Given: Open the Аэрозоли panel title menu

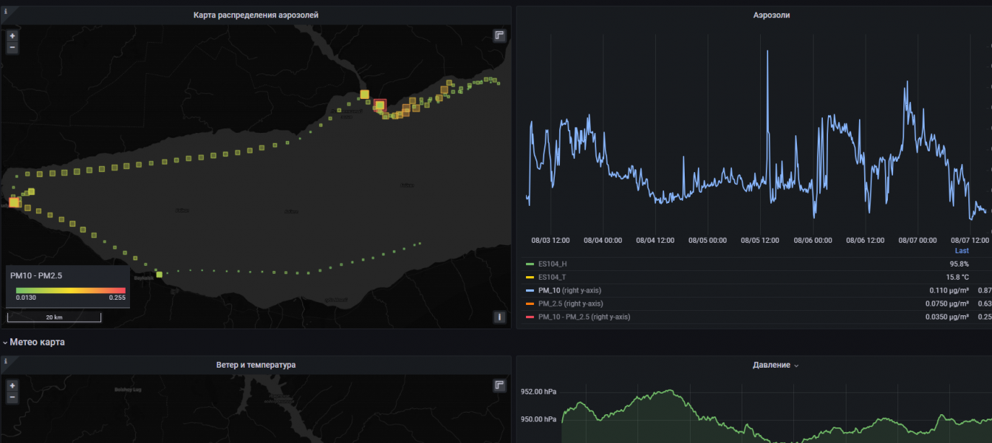Looking at the screenshot, I should [771, 15].
